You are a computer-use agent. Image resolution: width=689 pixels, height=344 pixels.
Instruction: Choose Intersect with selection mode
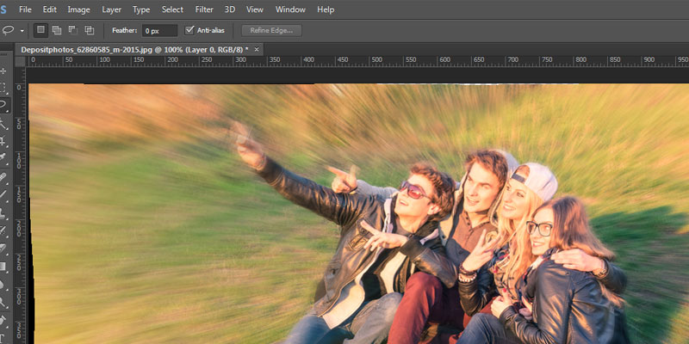click(90, 30)
